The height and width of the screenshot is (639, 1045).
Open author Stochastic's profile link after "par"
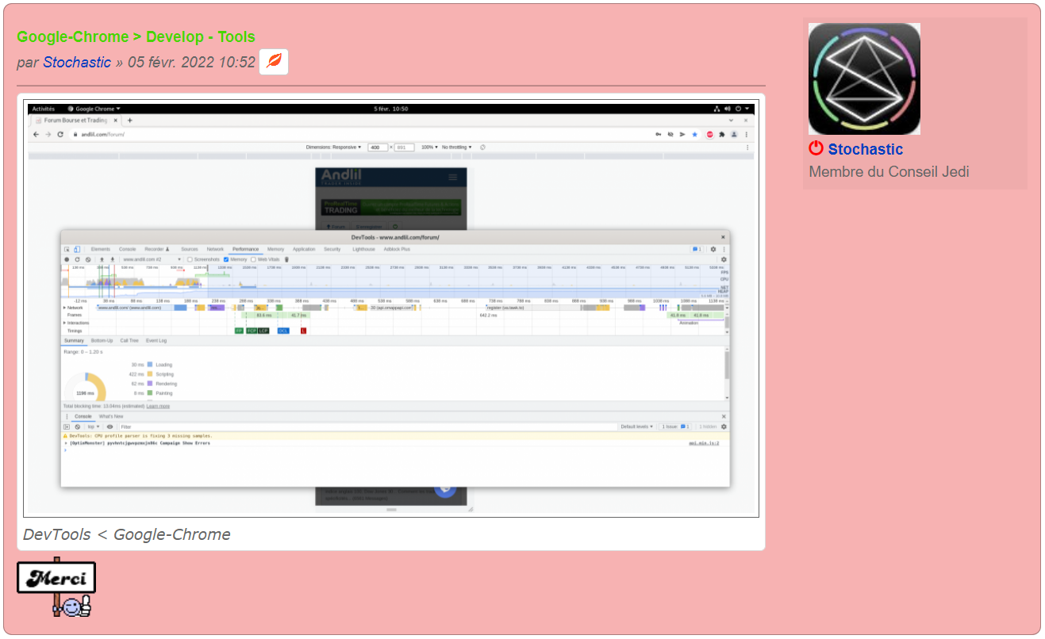click(x=77, y=62)
